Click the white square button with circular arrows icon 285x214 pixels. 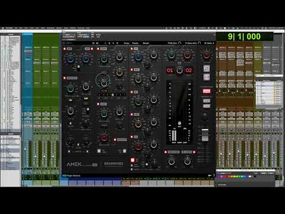click(x=207, y=69)
